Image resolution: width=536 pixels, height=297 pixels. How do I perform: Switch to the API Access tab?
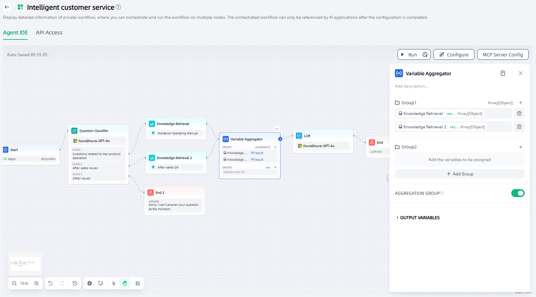click(49, 32)
